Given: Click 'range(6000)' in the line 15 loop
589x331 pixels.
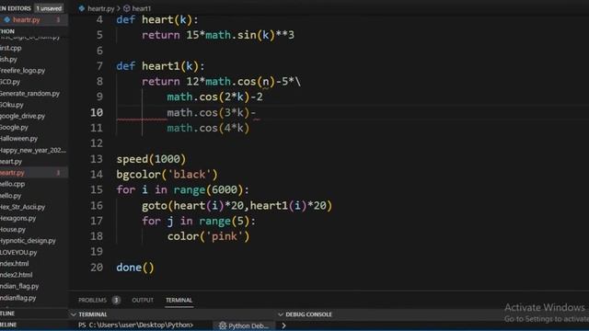Looking at the screenshot, I should click(208, 190).
